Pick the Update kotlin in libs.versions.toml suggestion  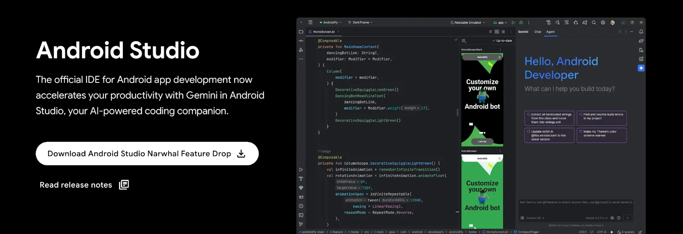pyautogui.click(x=549, y=135)
